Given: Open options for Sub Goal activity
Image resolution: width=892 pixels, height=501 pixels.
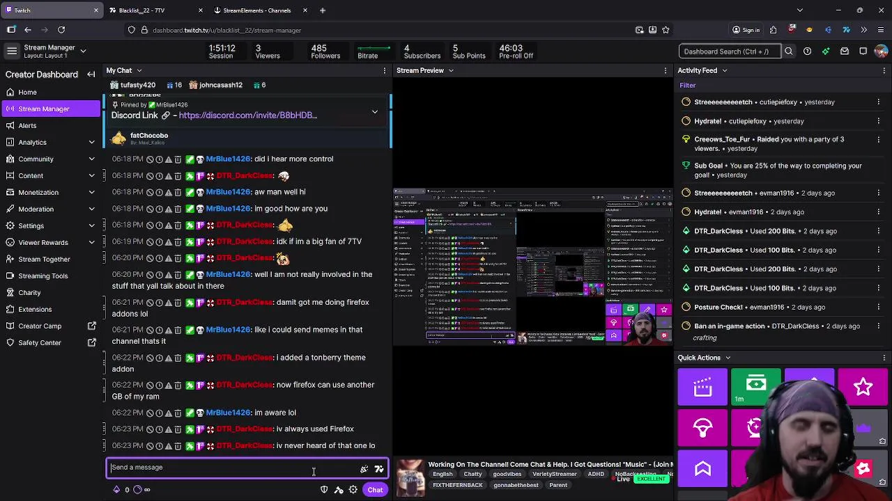Looking at the screenshot, I should (x=878, y=166).
